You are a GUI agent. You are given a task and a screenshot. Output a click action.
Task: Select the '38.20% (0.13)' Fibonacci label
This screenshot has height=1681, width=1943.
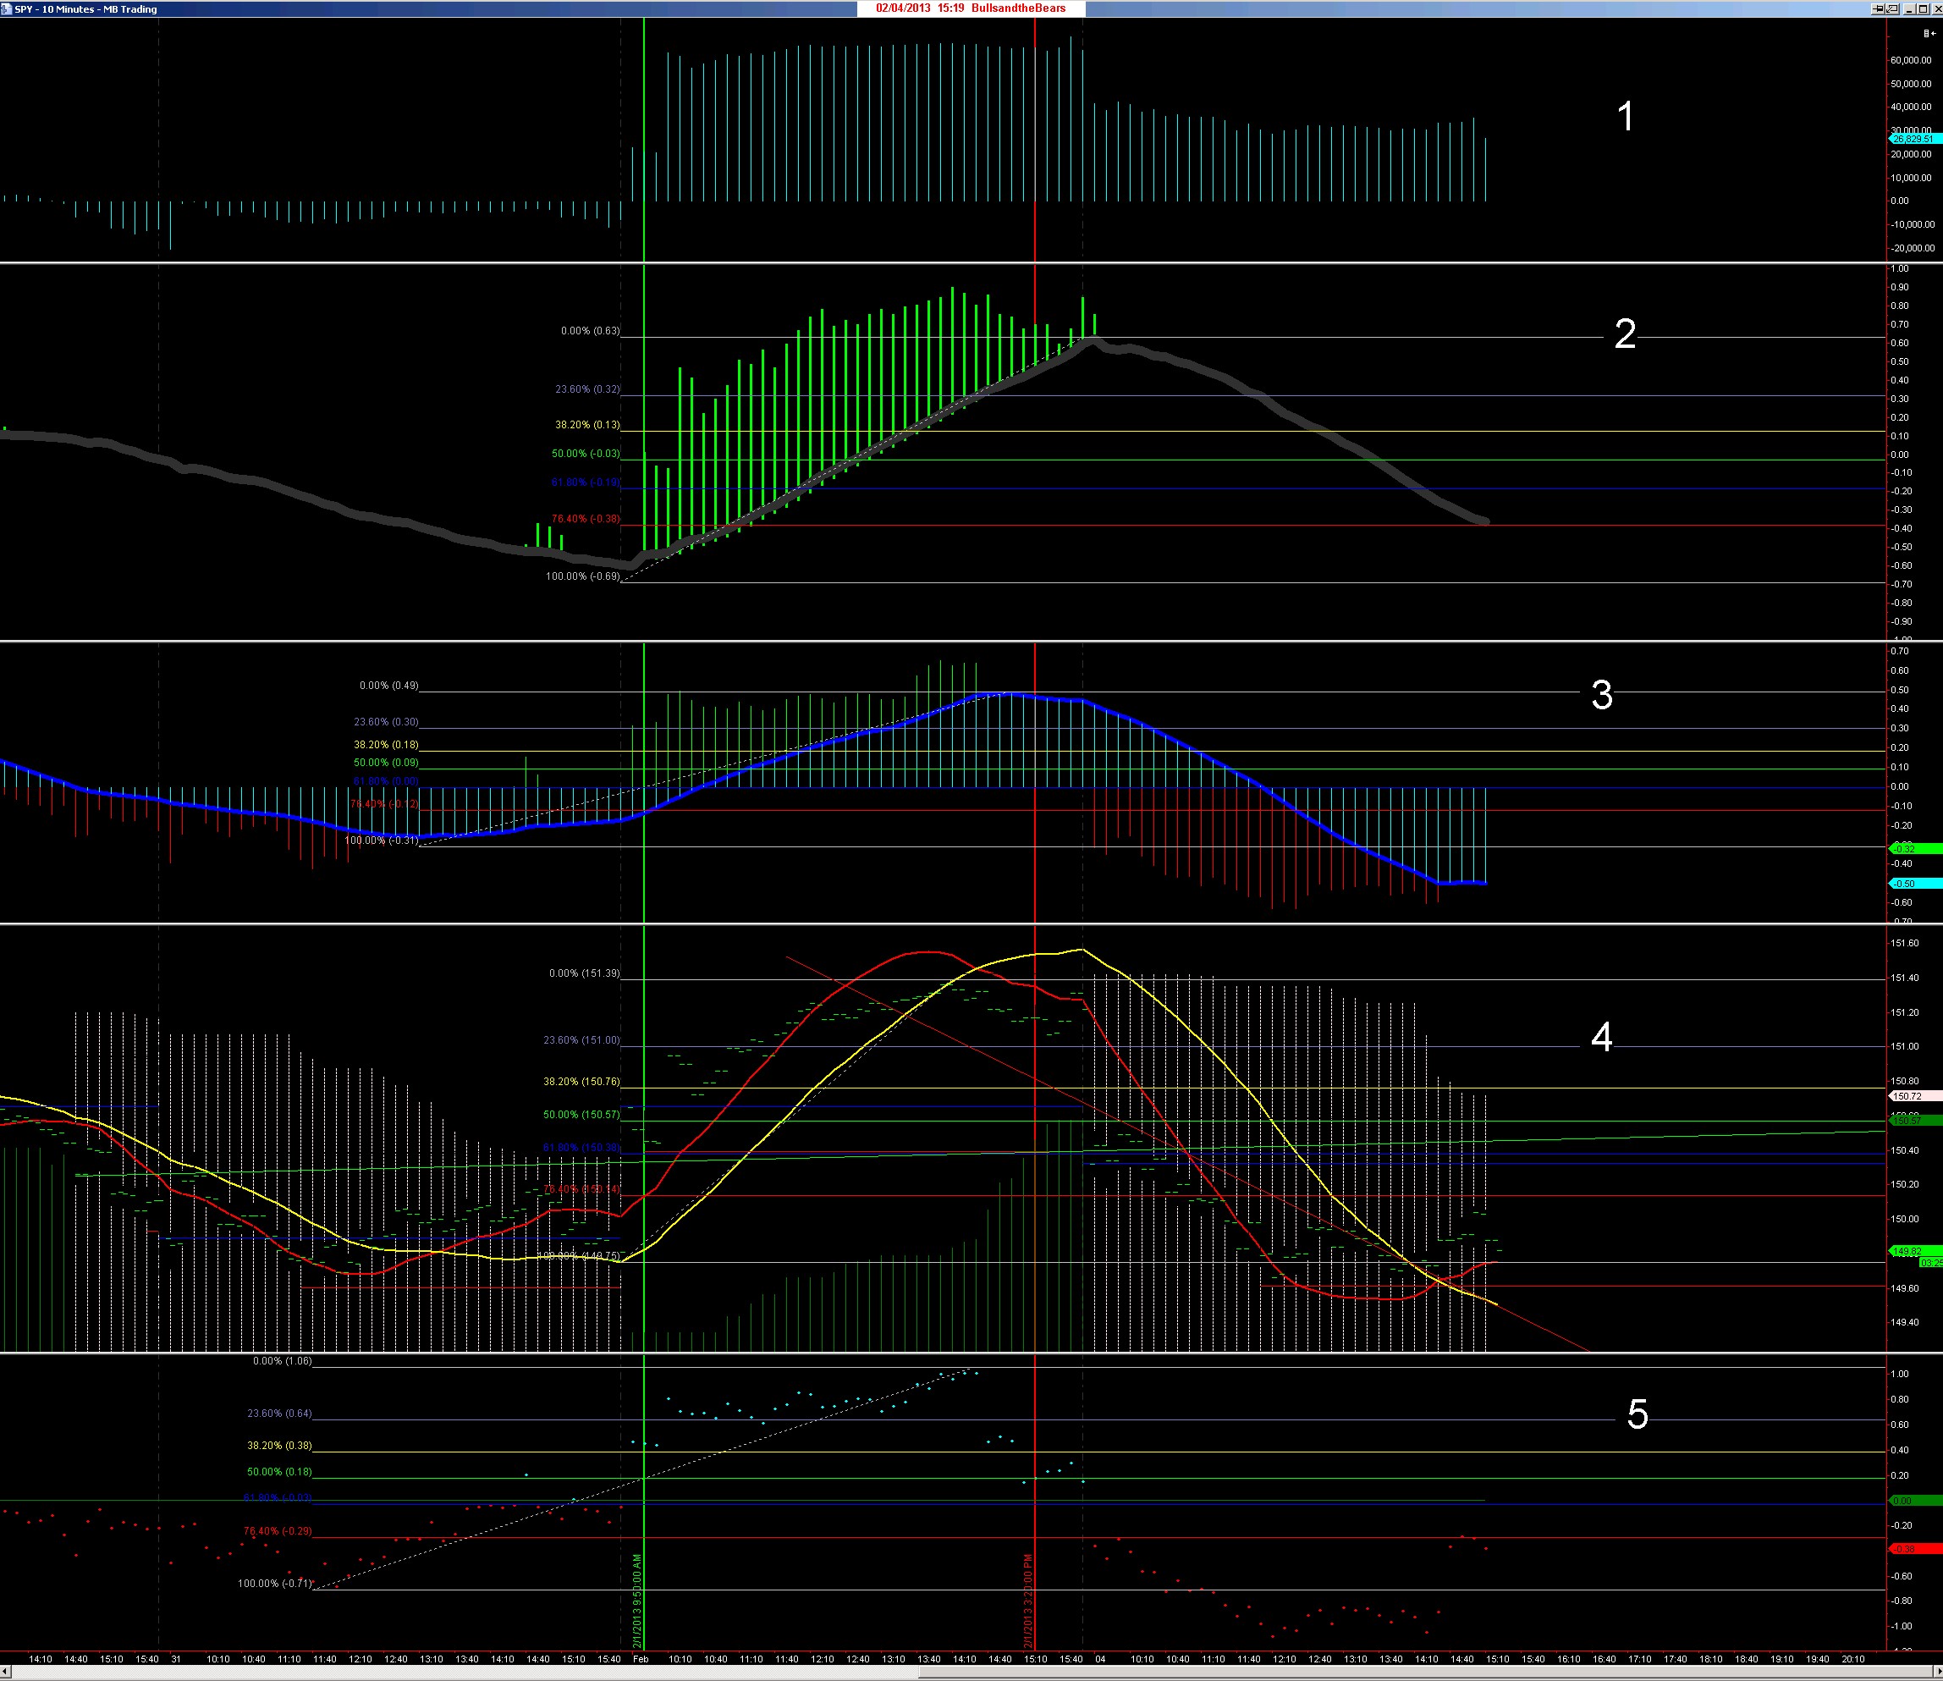pos(587,425)
